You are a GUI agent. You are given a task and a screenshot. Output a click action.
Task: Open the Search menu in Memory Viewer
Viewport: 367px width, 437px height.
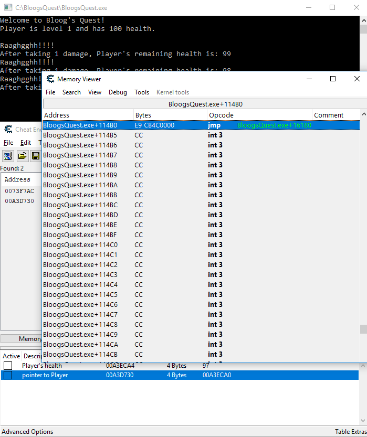click(71, 92)
